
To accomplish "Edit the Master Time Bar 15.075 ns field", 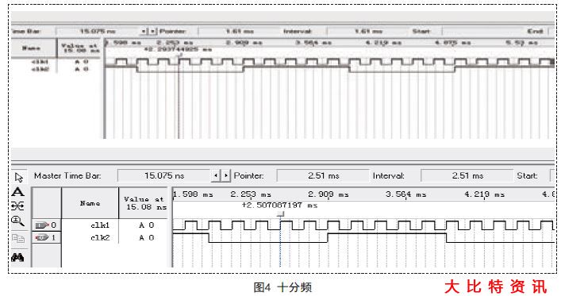I will coord(164,175).
